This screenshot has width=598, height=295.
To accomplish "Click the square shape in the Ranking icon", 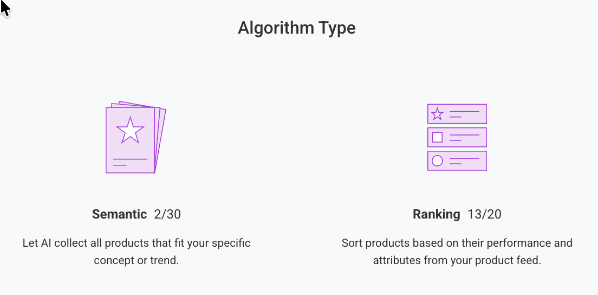I will (437, 137).
